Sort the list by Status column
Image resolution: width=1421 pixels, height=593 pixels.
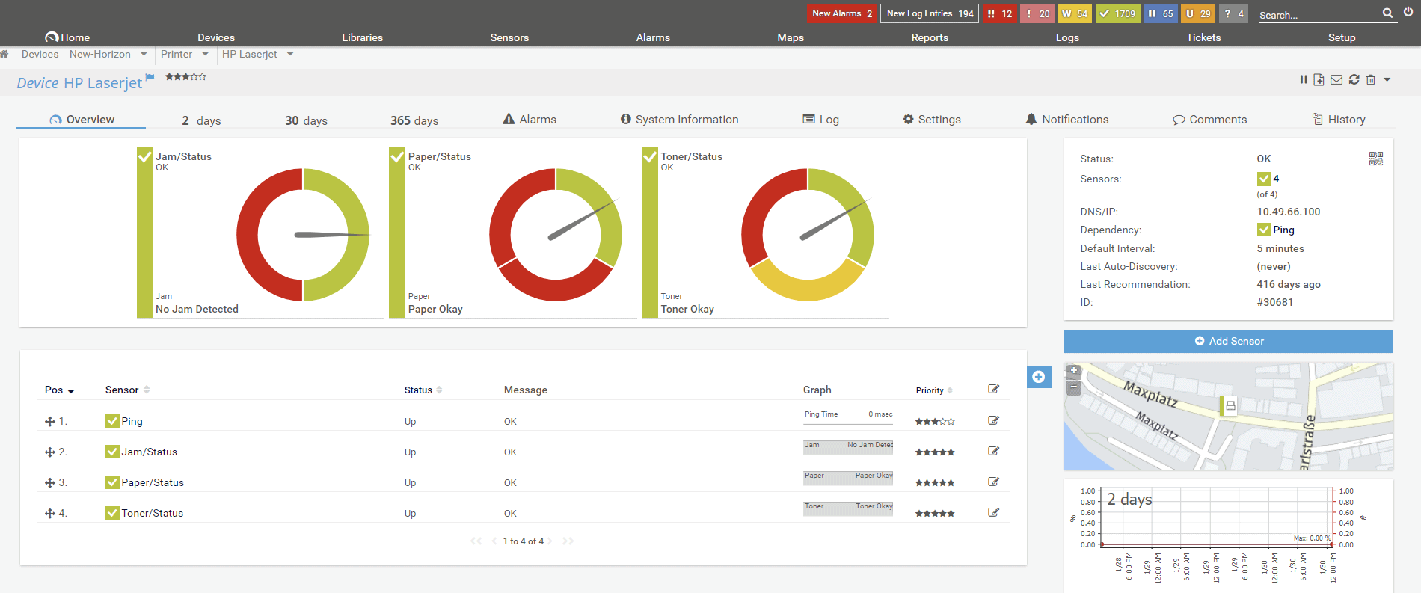423,390
